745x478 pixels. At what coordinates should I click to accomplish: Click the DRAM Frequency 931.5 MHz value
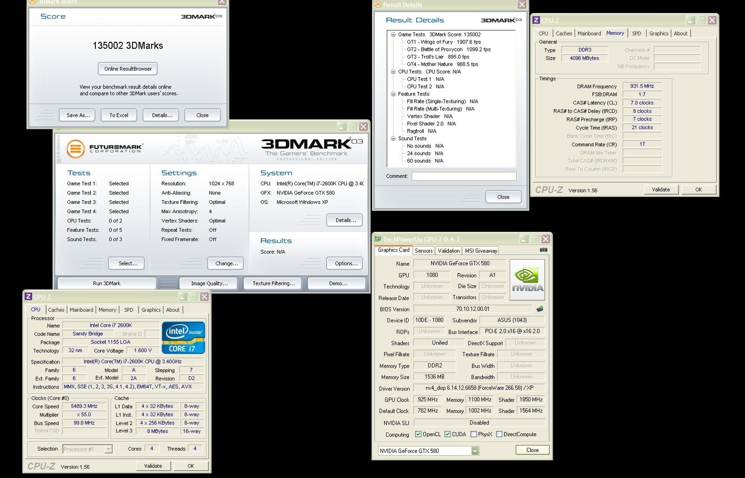click(x=642, y=86)
